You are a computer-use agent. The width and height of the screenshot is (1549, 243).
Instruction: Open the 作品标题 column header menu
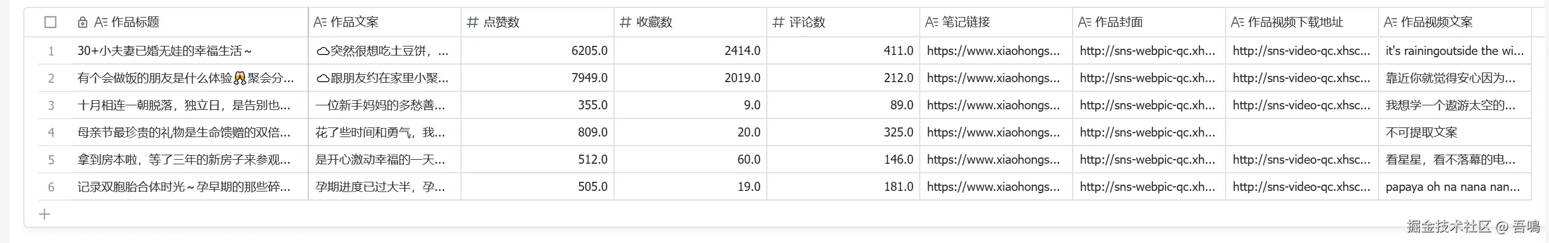pyautogui.click(x=135, y=22)
